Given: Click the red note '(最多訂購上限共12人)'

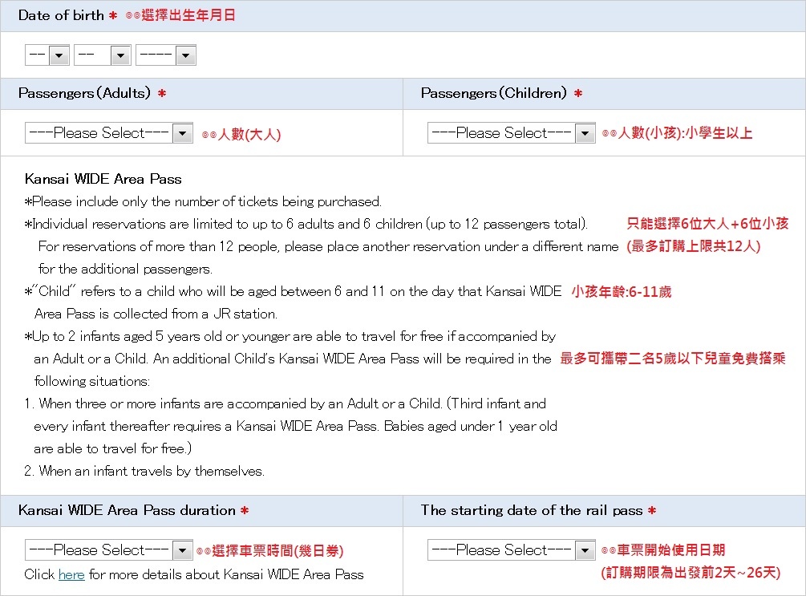Looking at the screenshot, I should tap(693, 246).
